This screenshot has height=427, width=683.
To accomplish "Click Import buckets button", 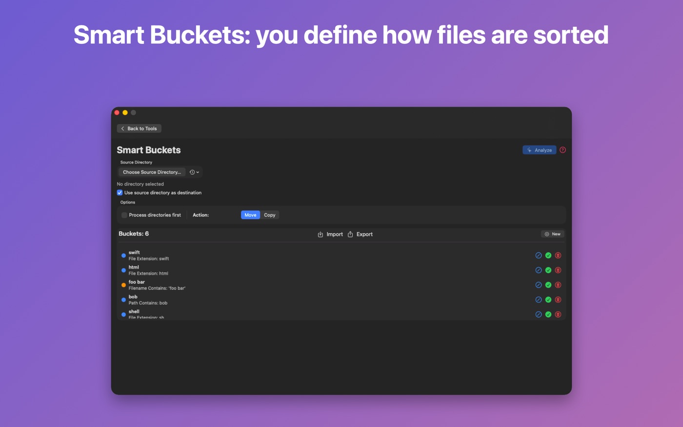I will click(x=330, y=234).
